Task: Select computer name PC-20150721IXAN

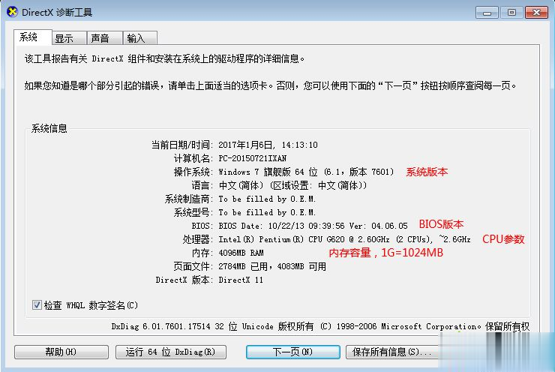Action: (x=252, y=158)
